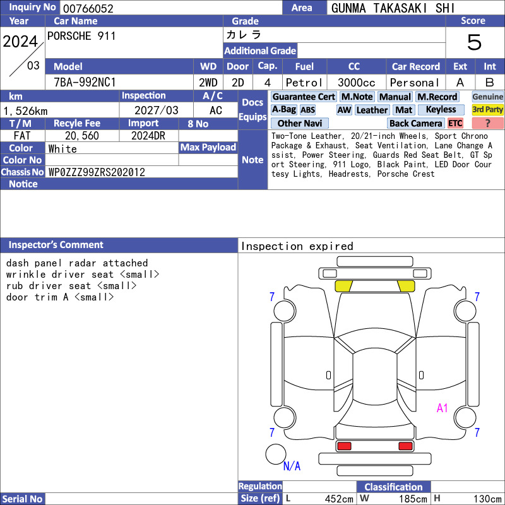Click the Leather equipment badge
Screen dimensions: 505x505
pos(372,110)
